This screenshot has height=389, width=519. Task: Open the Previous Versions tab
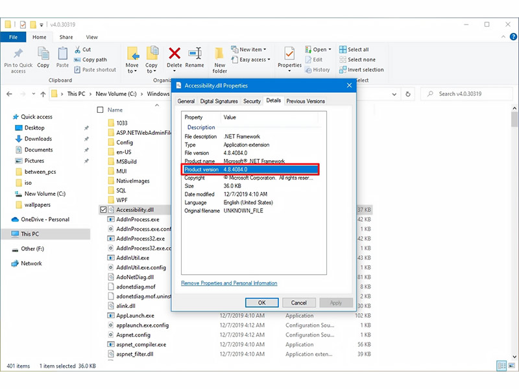tap(306, 101)
